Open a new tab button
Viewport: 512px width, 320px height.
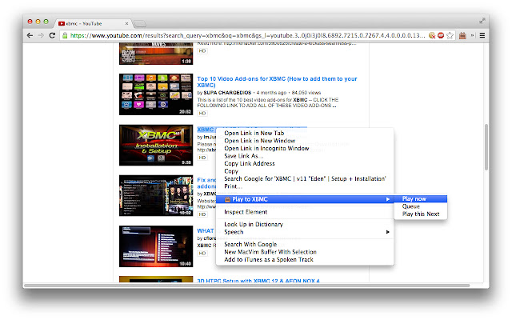pyautogui.click(x=140, y=23)
